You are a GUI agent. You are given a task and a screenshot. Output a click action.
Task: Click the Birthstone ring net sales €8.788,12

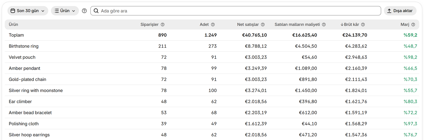(256, 46)
